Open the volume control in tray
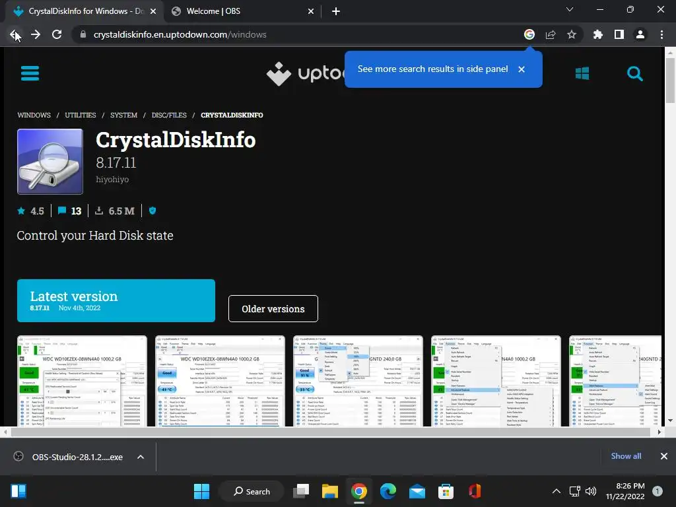 [x=591, y=491]
